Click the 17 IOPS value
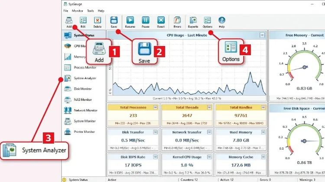This screenshot has height=182, width=325. (x=133, y=165)
